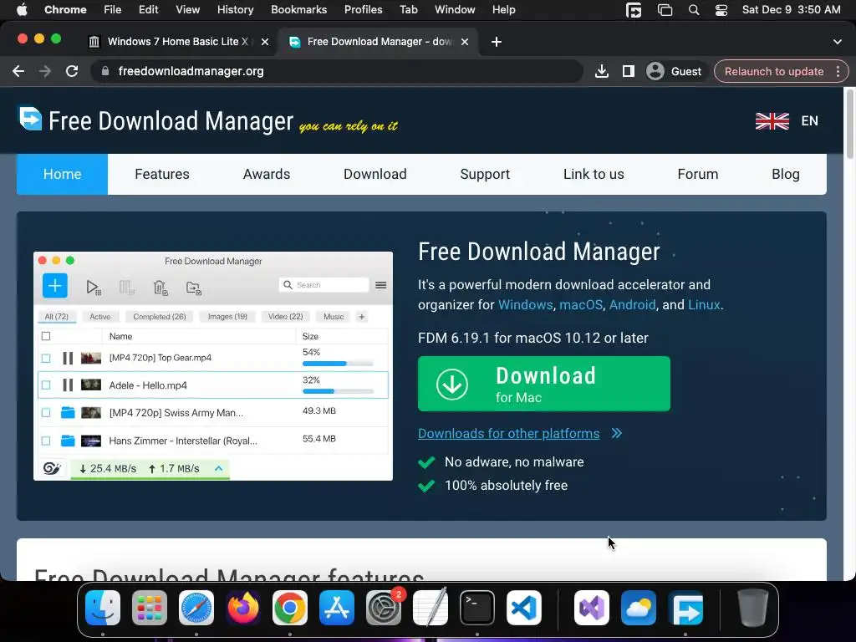
Task: Reload the page with the refresh icon
Action: point(72,71)
